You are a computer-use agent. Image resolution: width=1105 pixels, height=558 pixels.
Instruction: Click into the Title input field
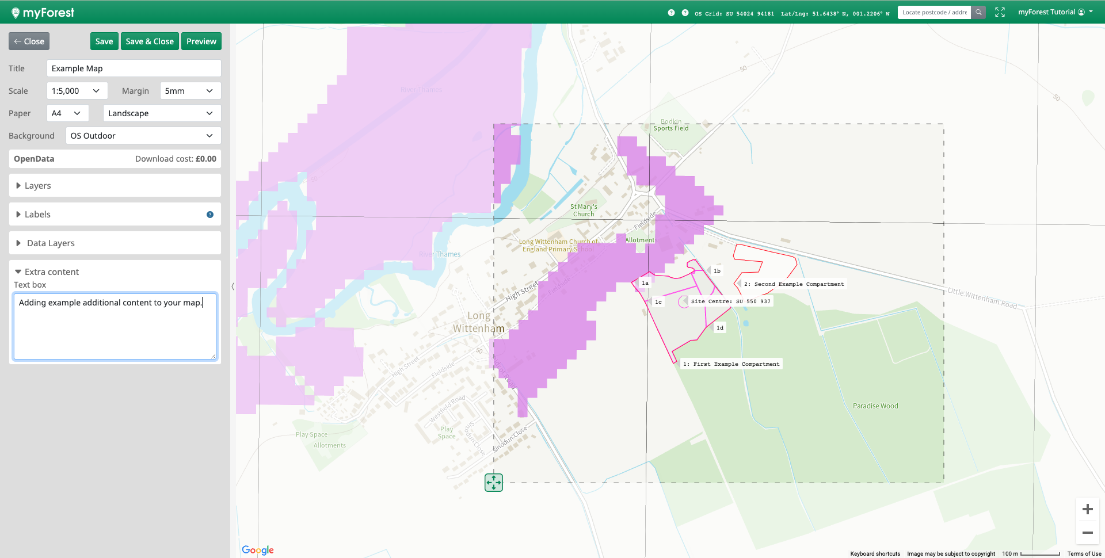point(134,68)
